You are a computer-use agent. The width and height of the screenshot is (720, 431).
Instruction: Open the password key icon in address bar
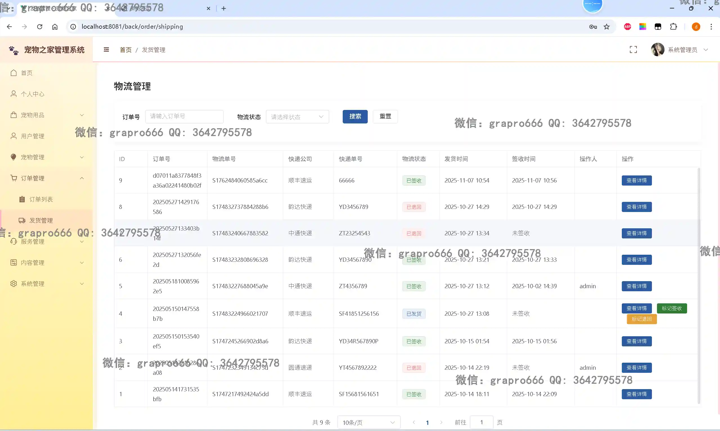(593, 27)
